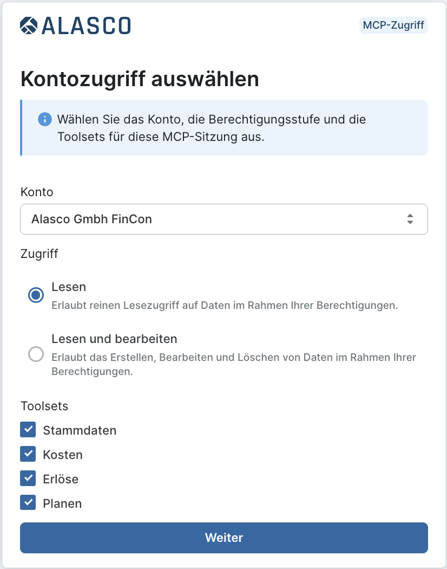
Task: Select the Lesen und bearbeiten radio button
Action: (36, 354)
